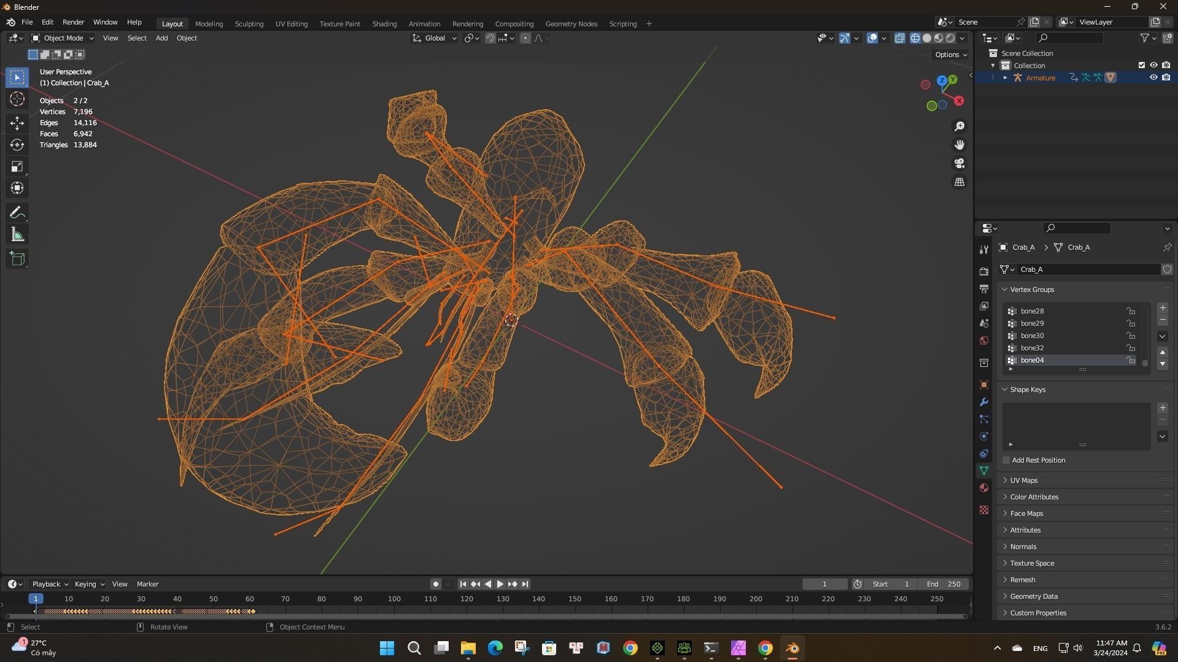Image resolution: width=1178 pixels, height=662 pixels.
Task: Activate the Rotate tool
Action: click(17, 145)
